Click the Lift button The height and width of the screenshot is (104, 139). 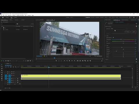pyautogui.click(x=78, y=61)
